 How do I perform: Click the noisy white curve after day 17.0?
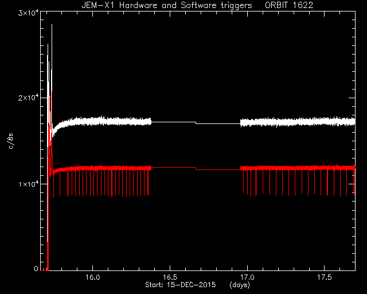[x=298, y=122]
